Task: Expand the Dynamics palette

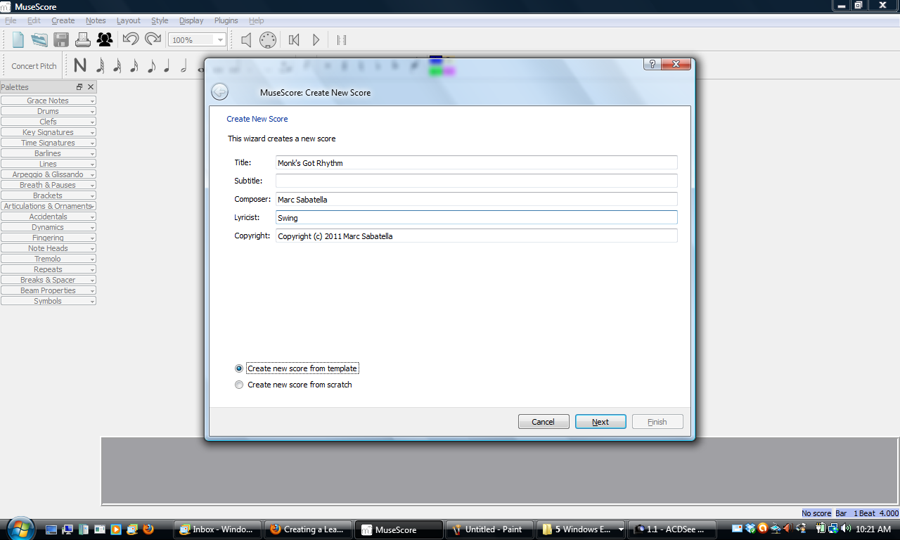Action: (x=49, y=227)
